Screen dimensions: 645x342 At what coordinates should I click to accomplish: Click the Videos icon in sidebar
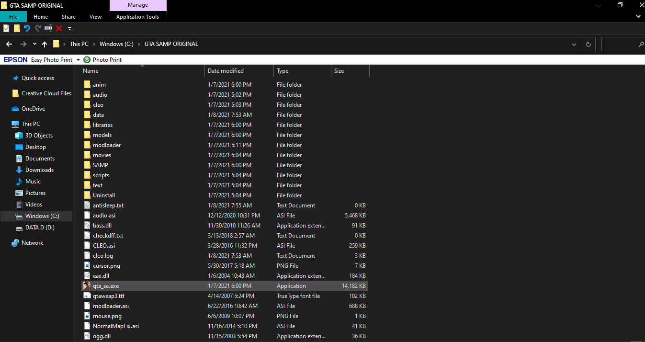(19, 205)
